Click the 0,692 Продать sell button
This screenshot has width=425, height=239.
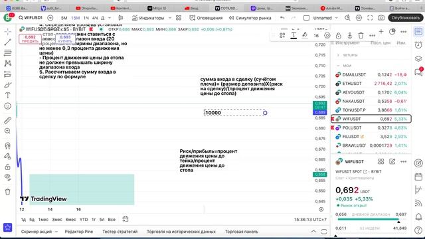tap(30, 39)
